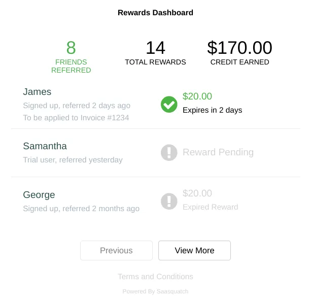
Task: Select the George referral name
Action: pos(39,194)
